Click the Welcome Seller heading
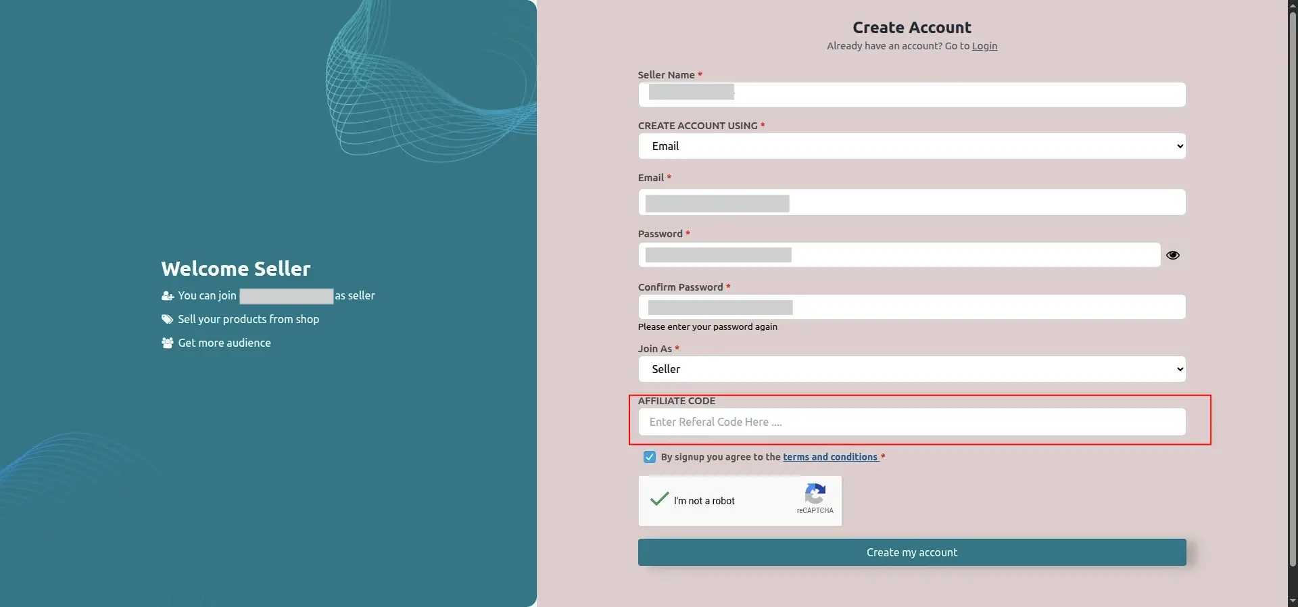This screenshot has height=607, width=1298. pyautogui.click(x=236, y=268)
